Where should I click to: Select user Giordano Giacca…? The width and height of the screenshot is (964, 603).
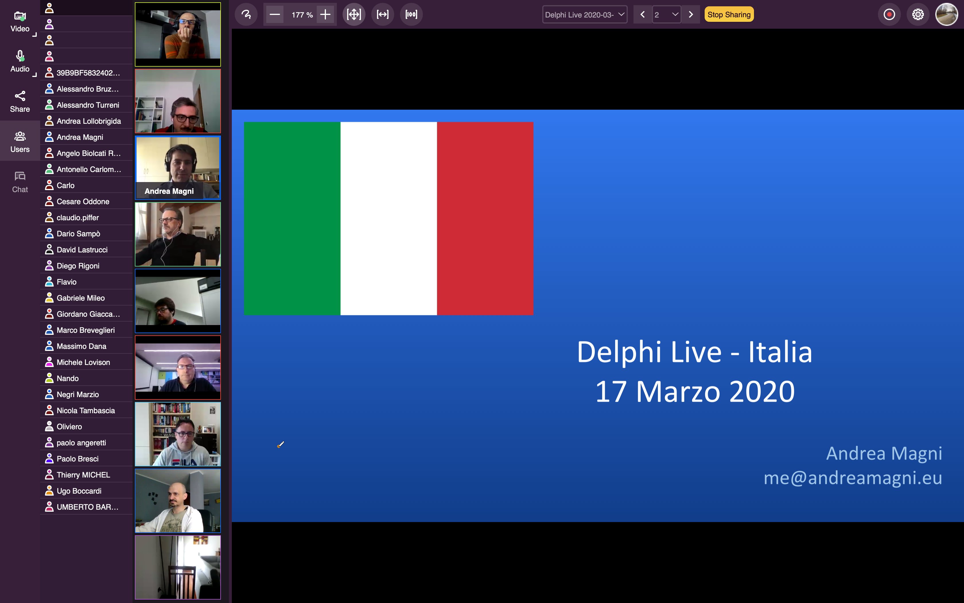point(86,314)
